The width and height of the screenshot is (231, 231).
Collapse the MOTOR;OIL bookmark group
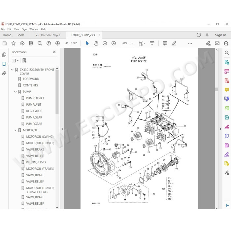click(15, 130)
